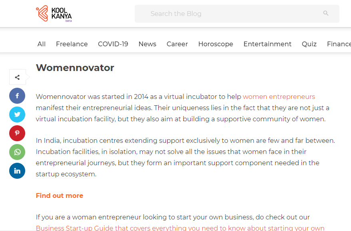Pin article on Pinterest
Viewport: 351px width, 231px height.
pyautogui.click(x=17, y=133)
